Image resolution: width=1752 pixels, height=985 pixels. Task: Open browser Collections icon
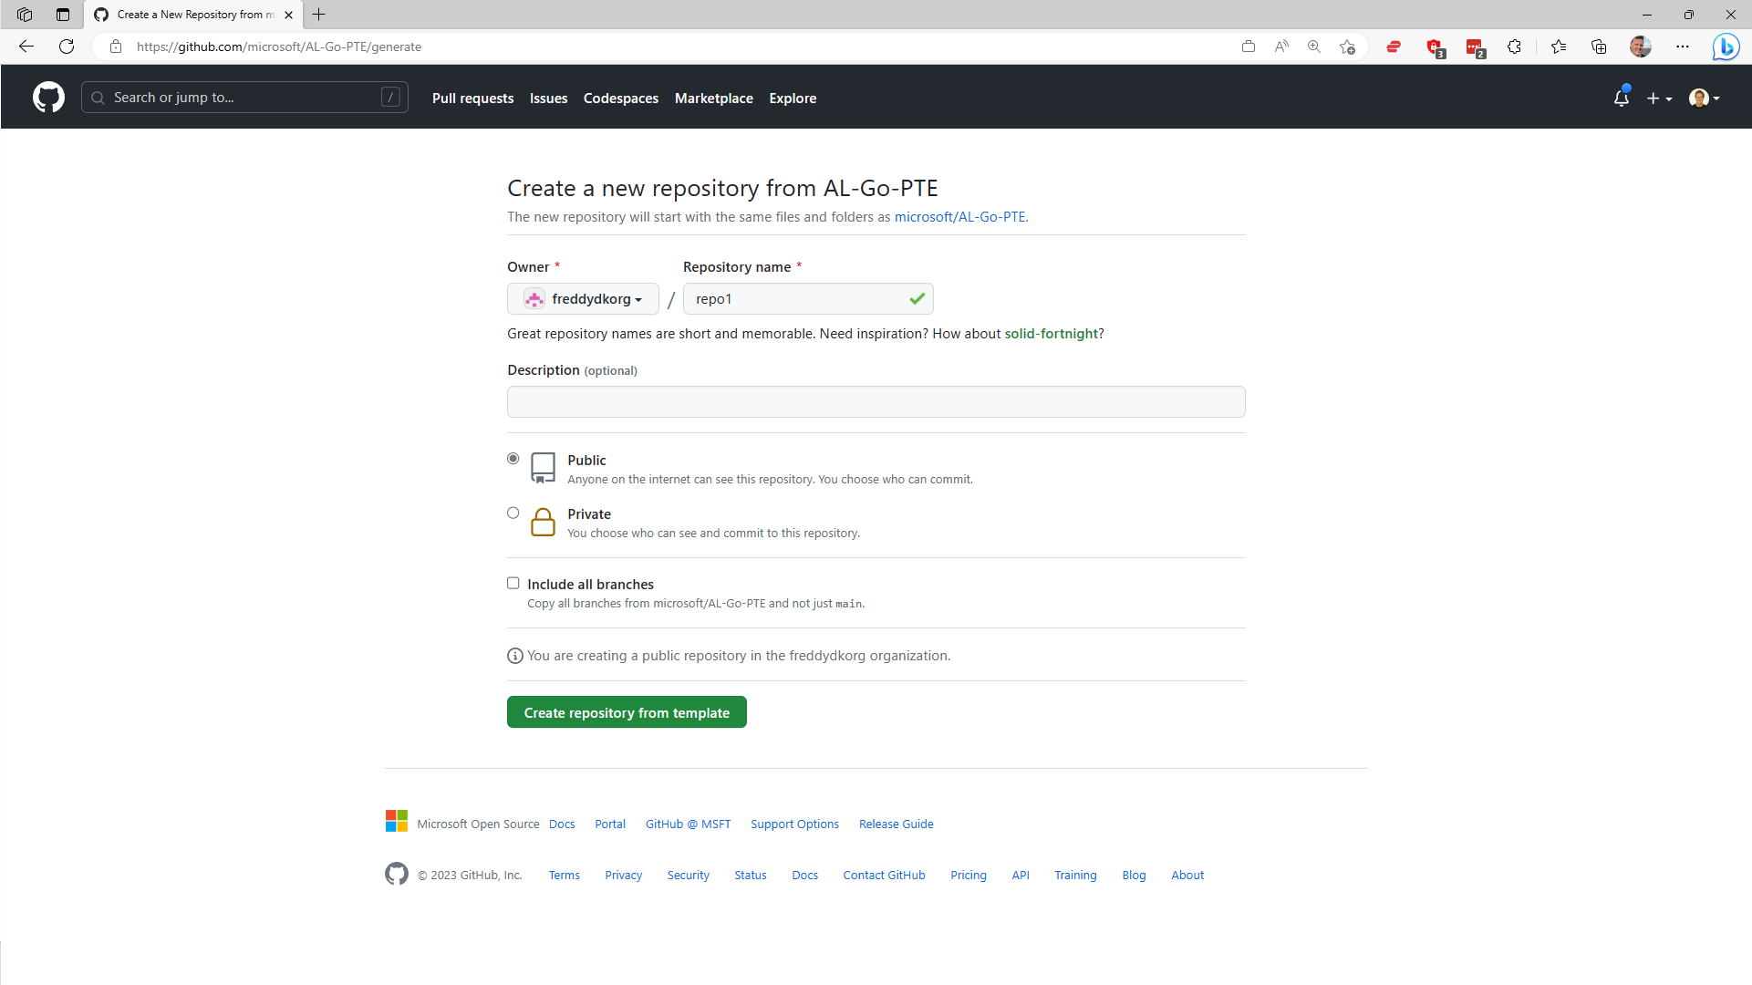[1599, 47]
